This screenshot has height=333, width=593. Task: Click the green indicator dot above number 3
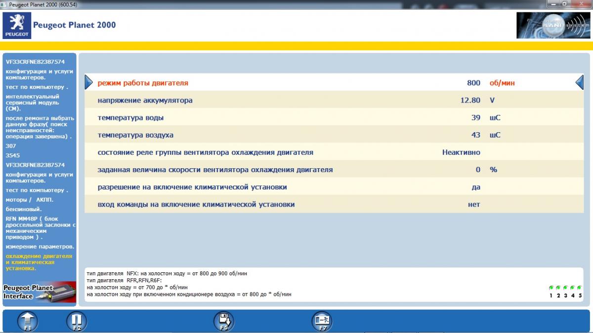(x=566, y=288)
